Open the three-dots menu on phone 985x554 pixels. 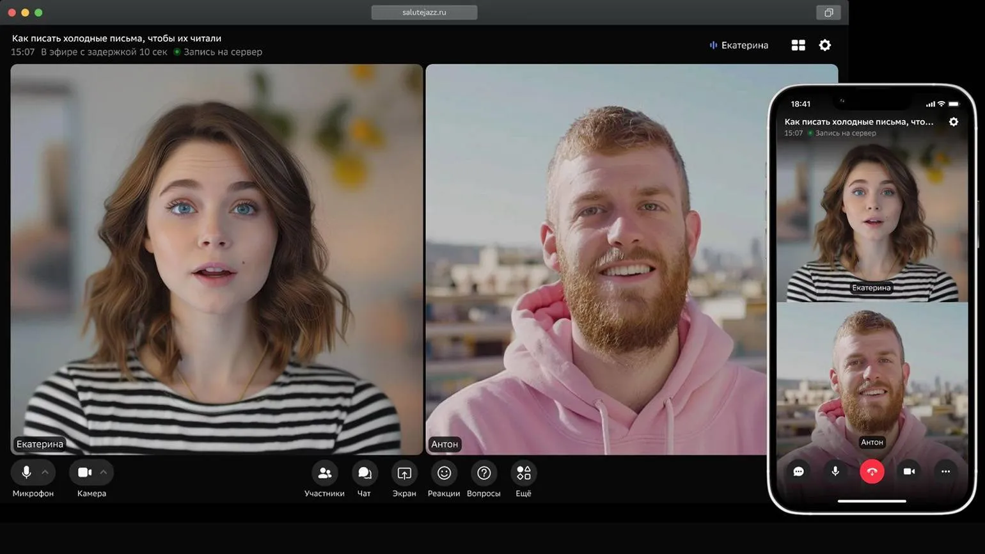945,471
